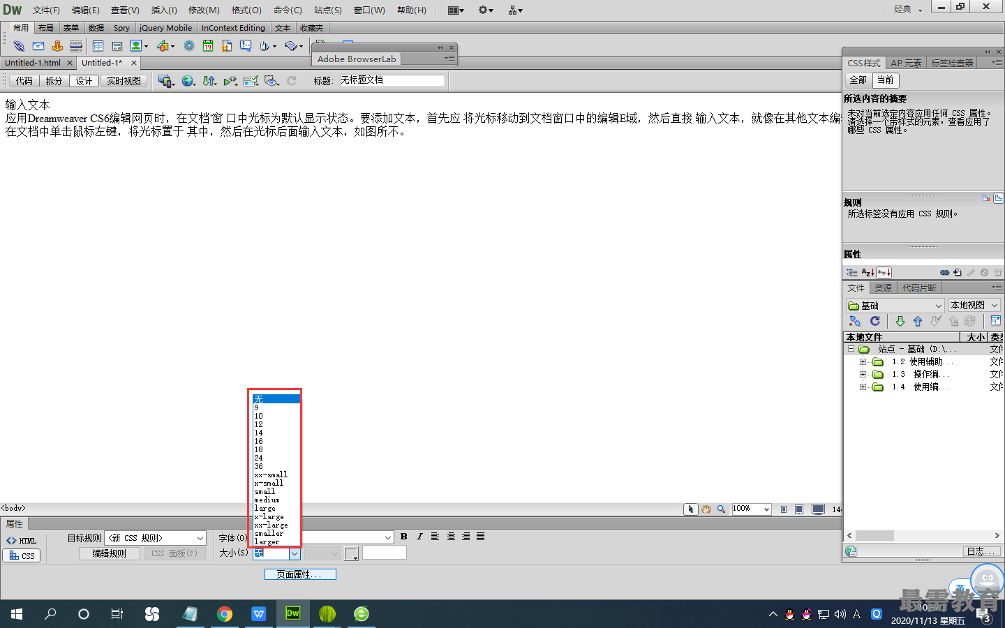Click the Multiscreen preview icon
The width and height of the screenshot is (1005, 628).
coord(165,81)
